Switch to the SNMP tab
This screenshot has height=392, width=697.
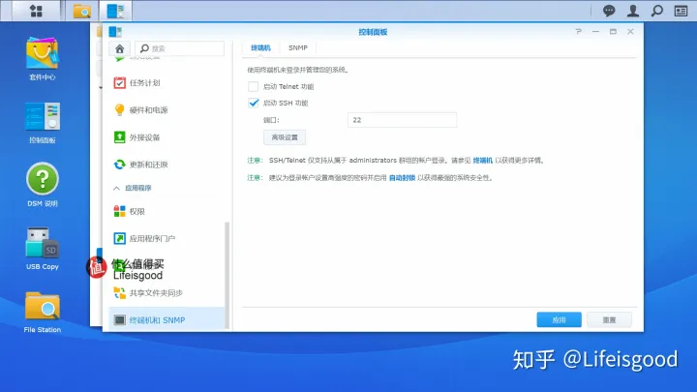tap(298, 48)
